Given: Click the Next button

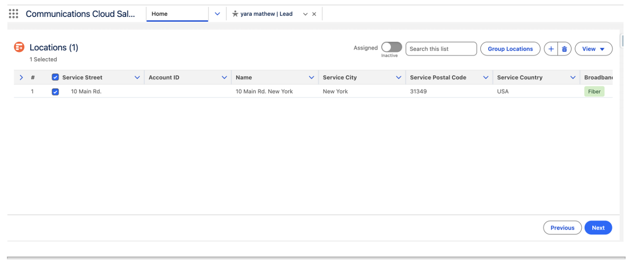Looking at the screenshot, I should (598, 227).
